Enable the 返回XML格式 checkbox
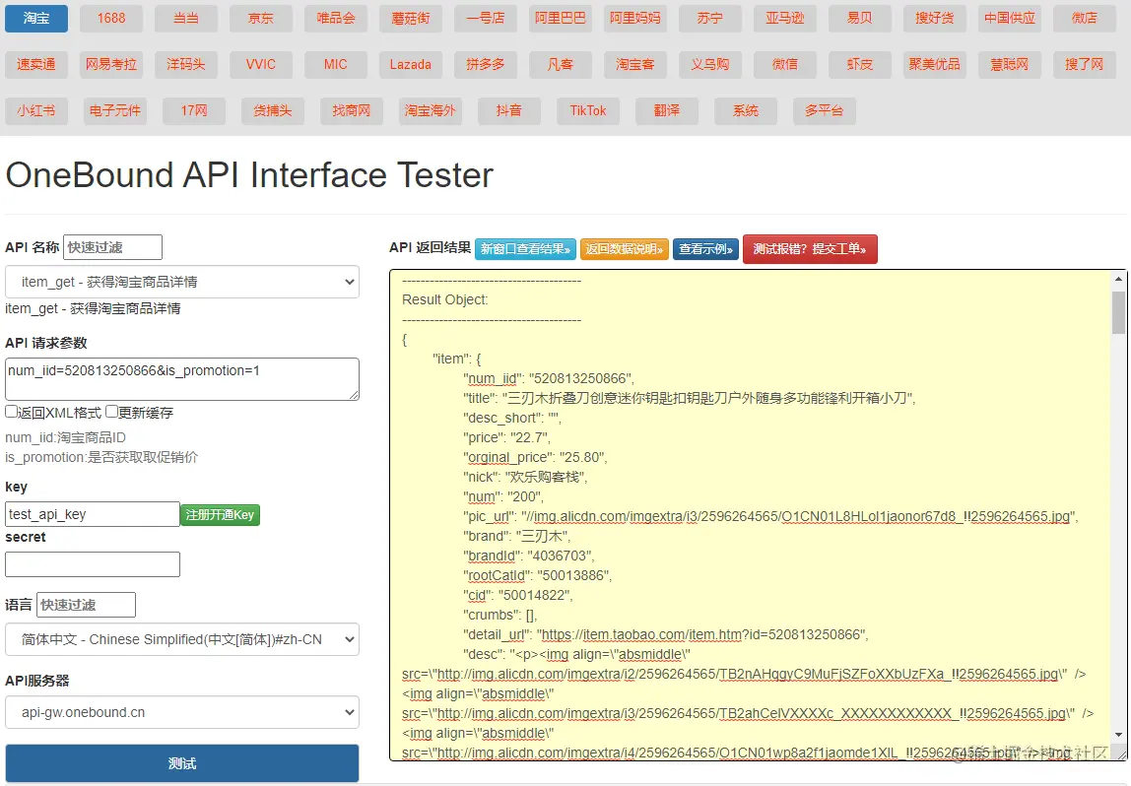1131x786 pixels. coord(12,413)
